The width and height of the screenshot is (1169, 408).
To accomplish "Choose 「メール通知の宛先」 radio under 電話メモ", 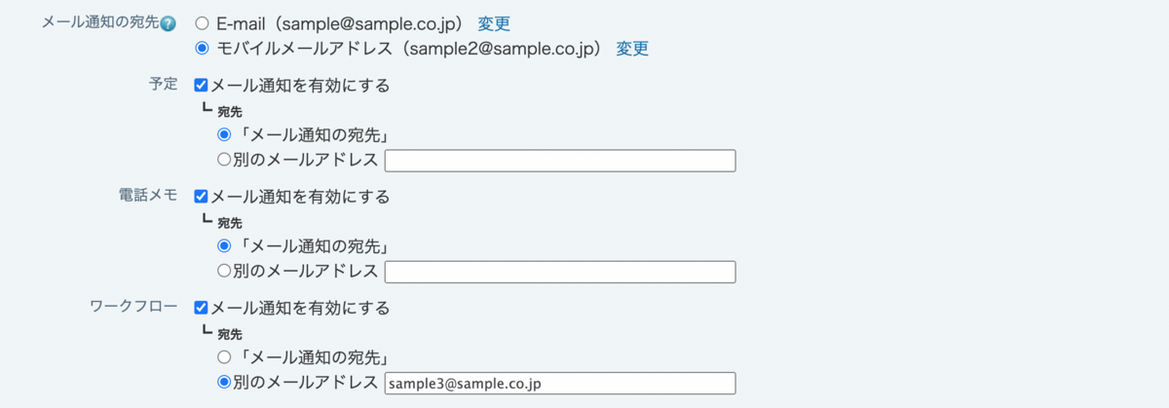I will pyautogui.click(x=224, y=246).
